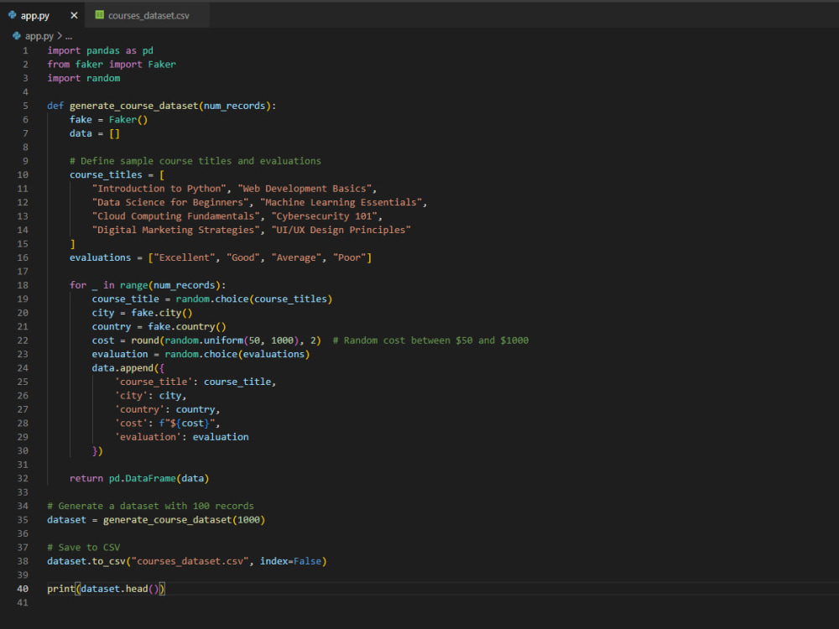Click the comment 'Generate a dataset with 100 records'

click(151, 507)
